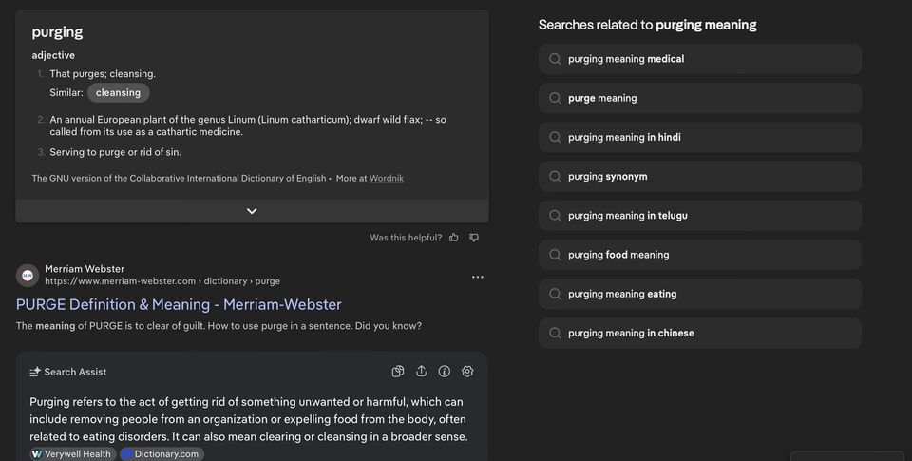912x461 pixels.
Task: Share the Search Assist answer
Action: point(421,372)
